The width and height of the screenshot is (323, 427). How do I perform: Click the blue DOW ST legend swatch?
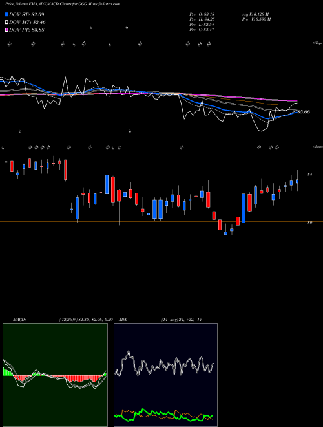pos(6,14)
